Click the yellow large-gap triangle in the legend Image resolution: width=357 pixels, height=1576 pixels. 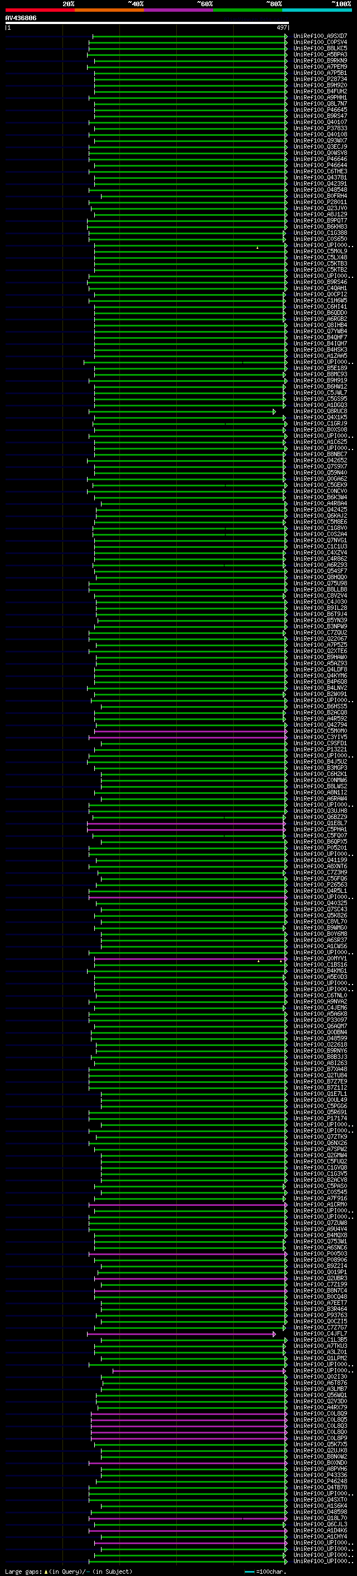(46, 1572)
